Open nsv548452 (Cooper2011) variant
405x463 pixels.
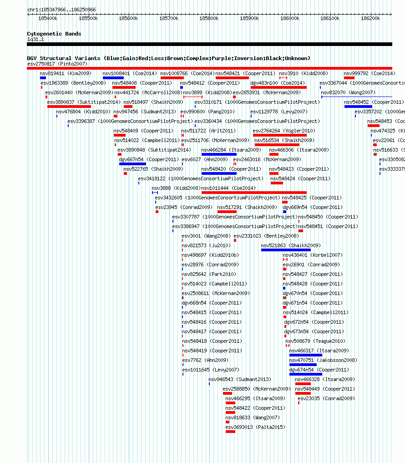coord(374,102)
